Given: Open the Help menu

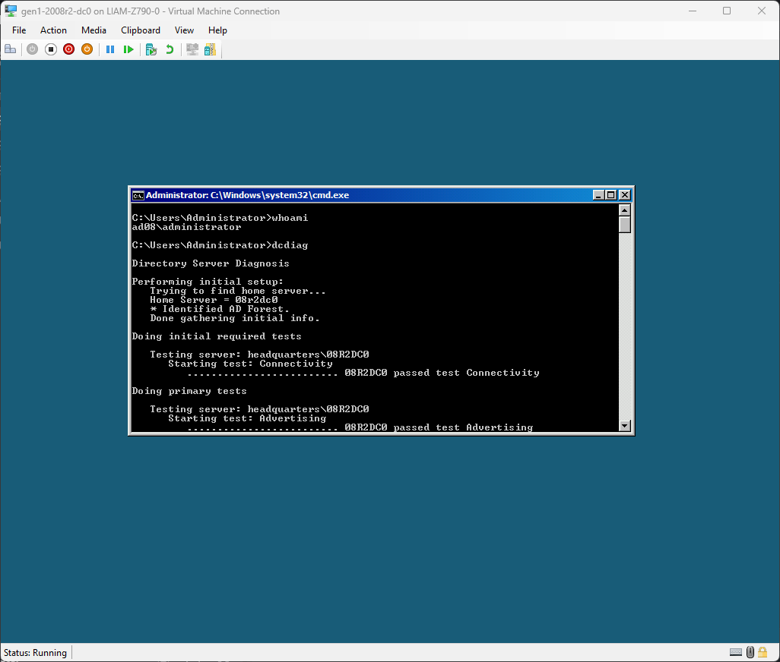Looking at the screenshot, I should [x=217, y=30].
